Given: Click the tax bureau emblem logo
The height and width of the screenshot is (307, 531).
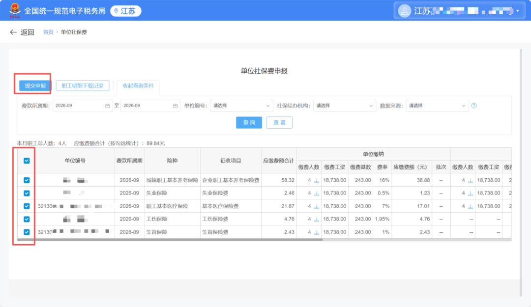Looking at the screenshot, I should (14, 10).
